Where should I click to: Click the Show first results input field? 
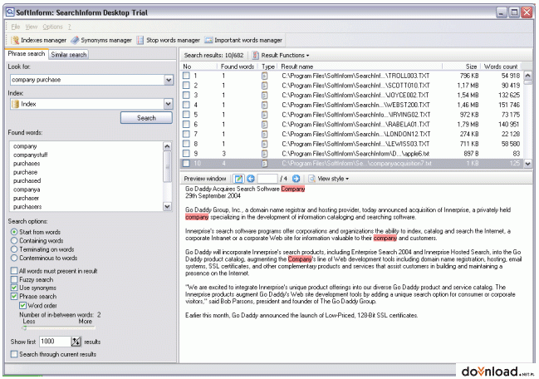pyautogui.click(x=55, y=342)
